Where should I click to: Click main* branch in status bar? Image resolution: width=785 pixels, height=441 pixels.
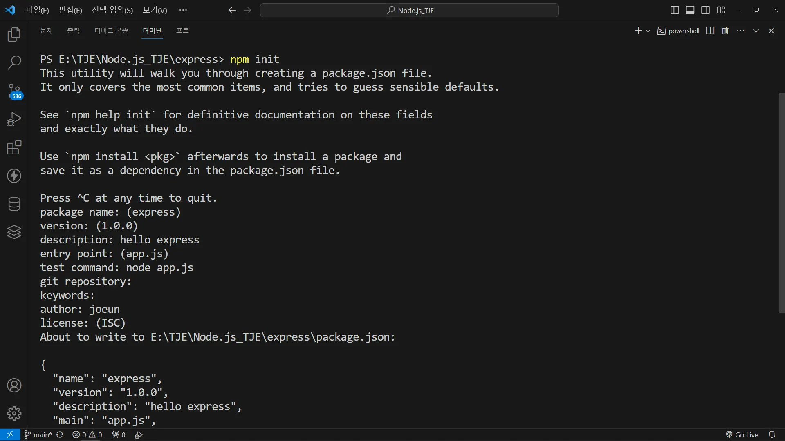(38, 435)
